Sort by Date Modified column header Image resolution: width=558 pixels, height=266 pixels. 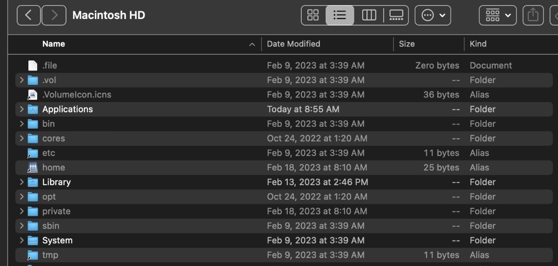293,44
